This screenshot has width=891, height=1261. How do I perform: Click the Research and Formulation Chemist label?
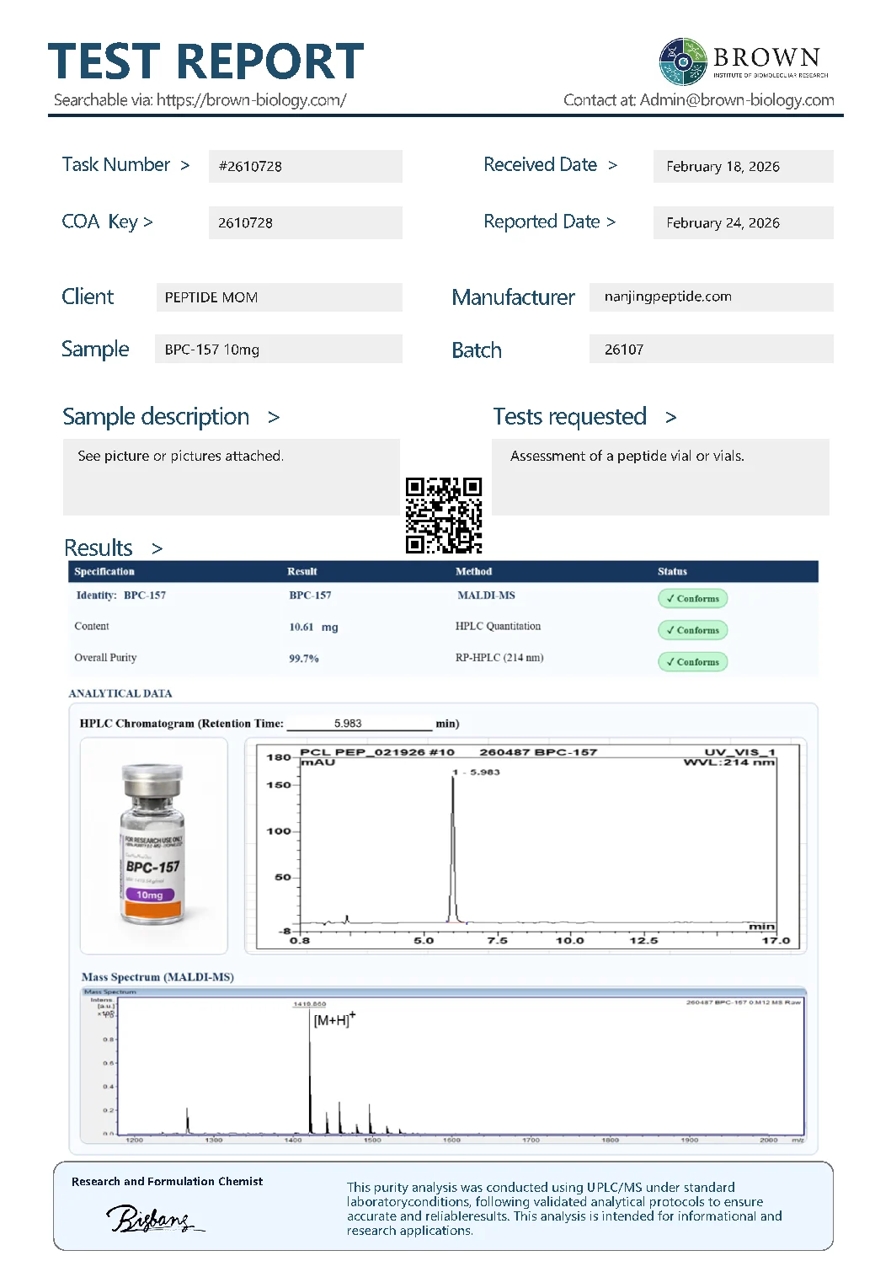(168, 1182)
